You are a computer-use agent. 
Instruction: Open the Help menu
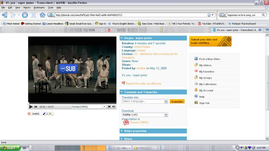point(59,7)
